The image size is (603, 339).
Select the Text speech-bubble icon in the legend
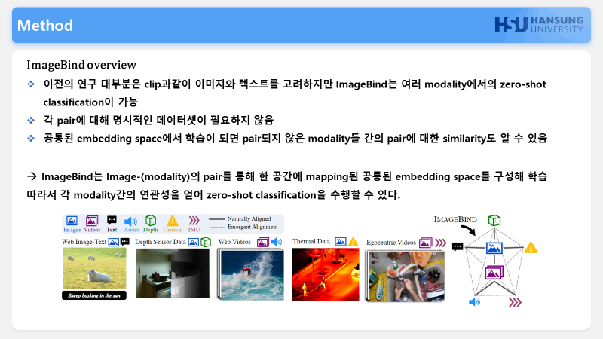pos(112,220)
